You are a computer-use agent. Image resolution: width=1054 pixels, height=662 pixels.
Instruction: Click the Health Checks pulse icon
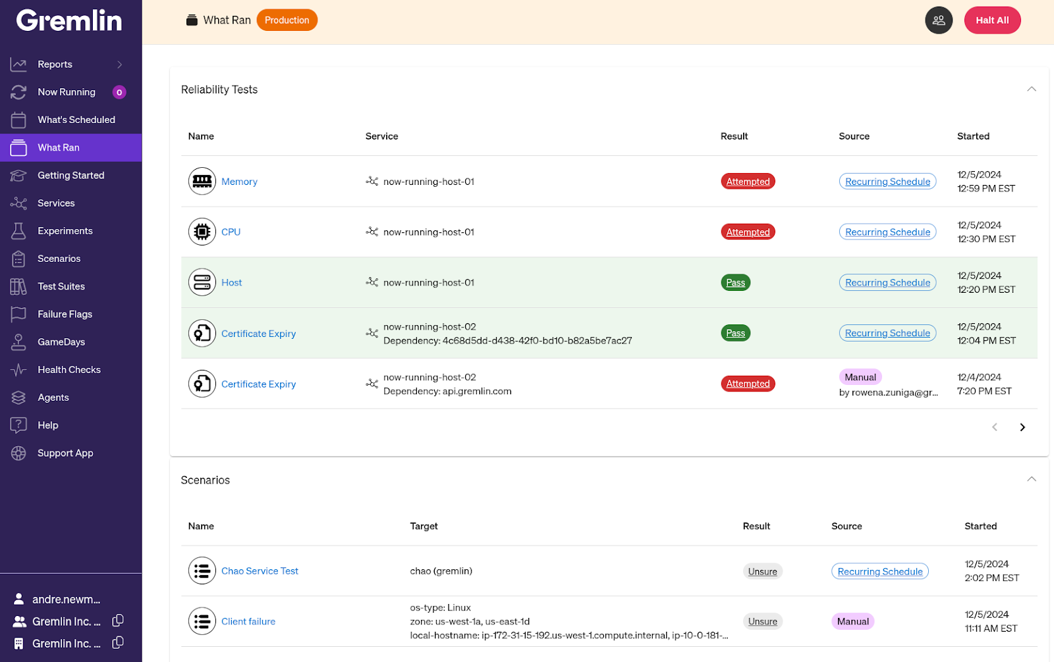pos(18,370)
